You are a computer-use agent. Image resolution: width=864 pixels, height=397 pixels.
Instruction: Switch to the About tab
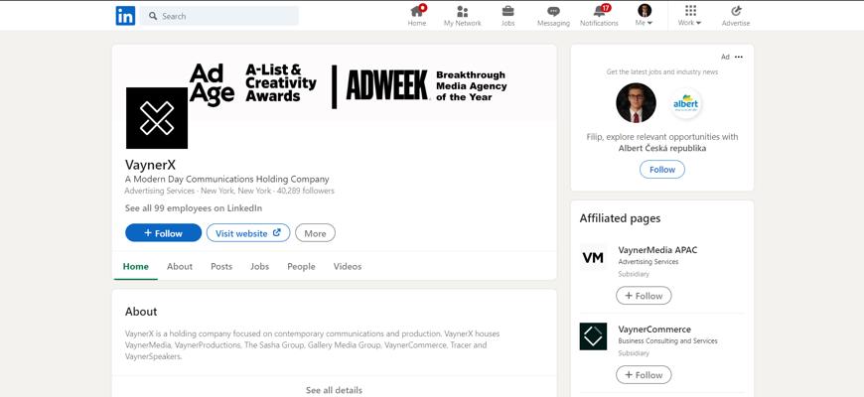click(180, 266)
